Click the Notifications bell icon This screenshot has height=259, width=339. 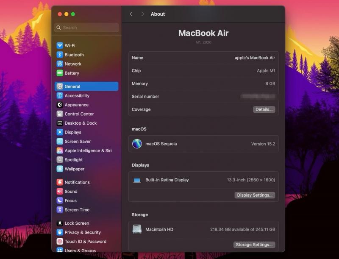pos(60,182)
